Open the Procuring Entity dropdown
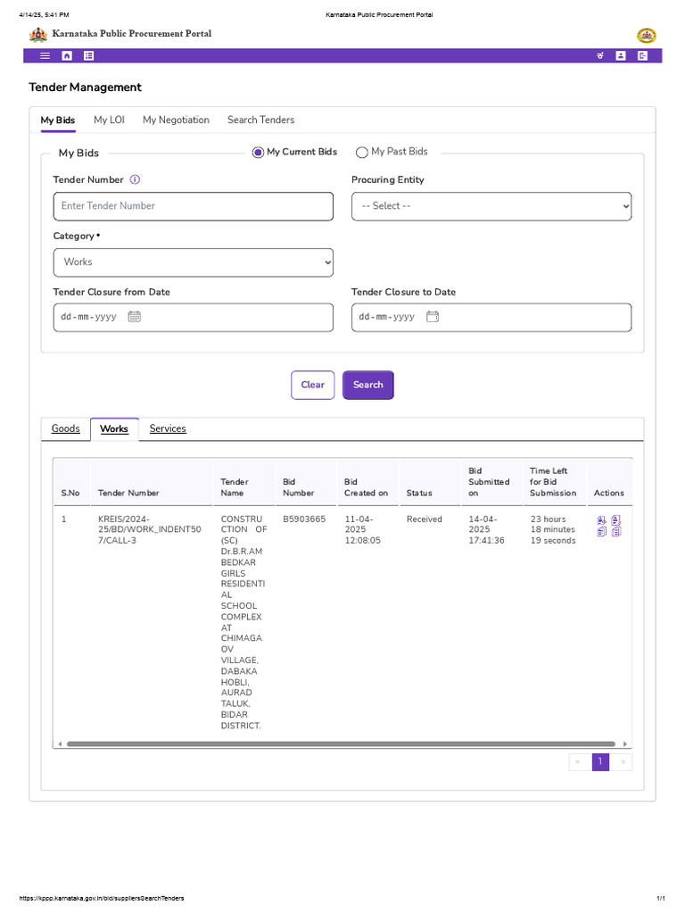 point(491,206)
